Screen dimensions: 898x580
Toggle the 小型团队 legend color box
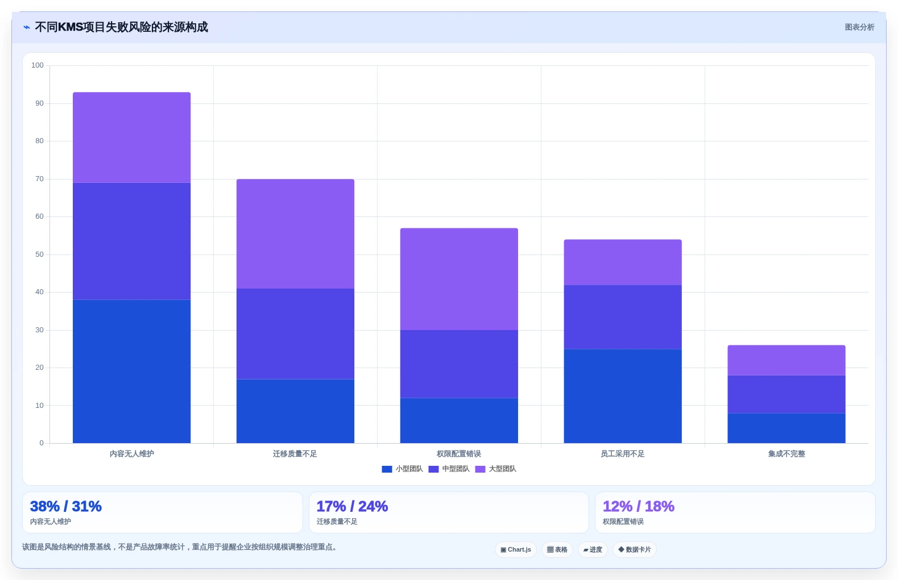387,469
